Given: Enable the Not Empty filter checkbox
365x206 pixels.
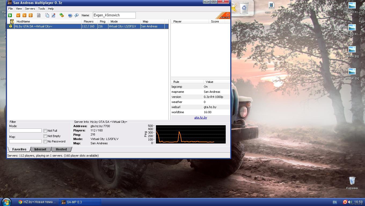Looking at the screenshot, I should pyautogui.click(x=45, y=136).
